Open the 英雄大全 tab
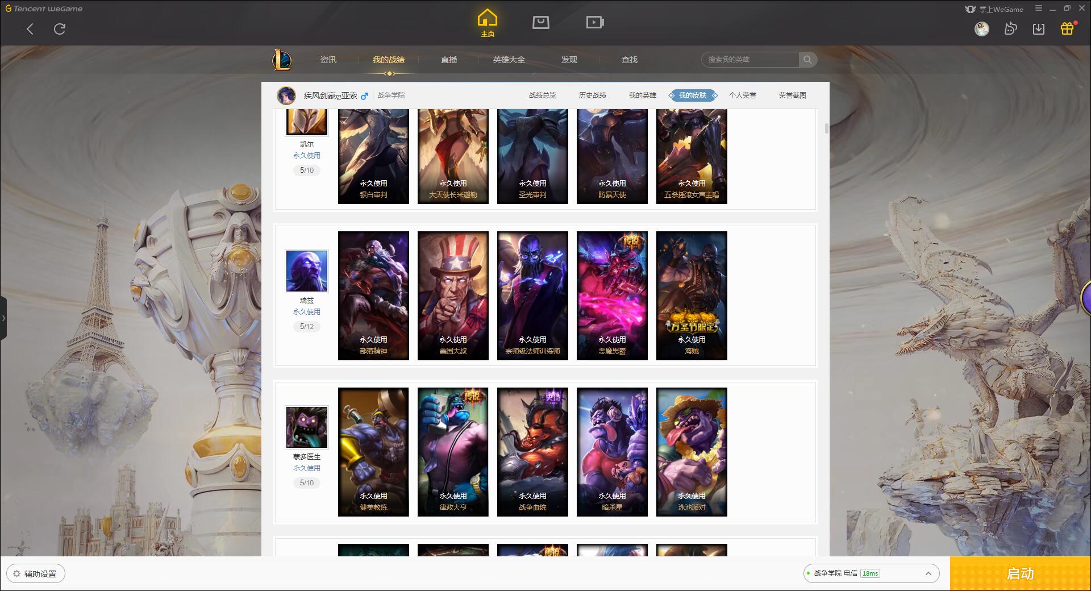Image resolution: width=1091 pixels, height=591 pixels. [509, 60]
